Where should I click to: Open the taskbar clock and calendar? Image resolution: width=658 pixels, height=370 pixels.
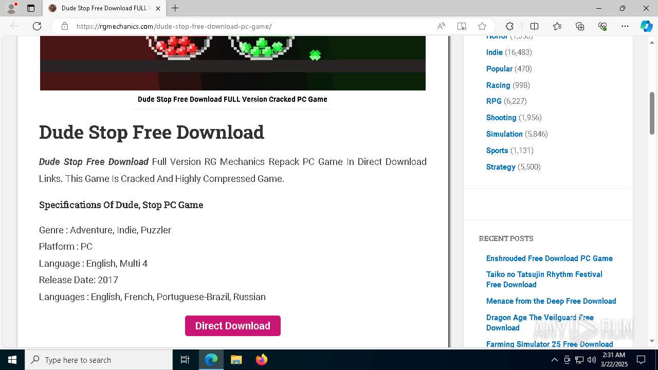click(x=614, y=360)
